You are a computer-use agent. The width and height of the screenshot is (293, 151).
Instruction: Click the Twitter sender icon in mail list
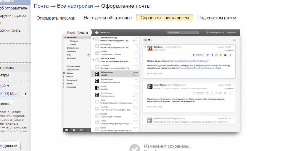pyautogui.click(x=97, y=122)
